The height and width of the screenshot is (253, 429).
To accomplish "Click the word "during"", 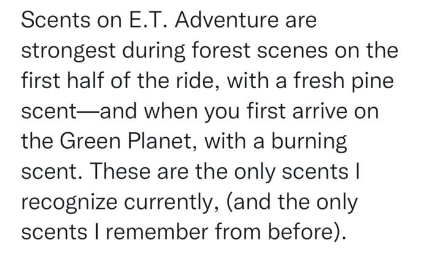I will point(154,52).
